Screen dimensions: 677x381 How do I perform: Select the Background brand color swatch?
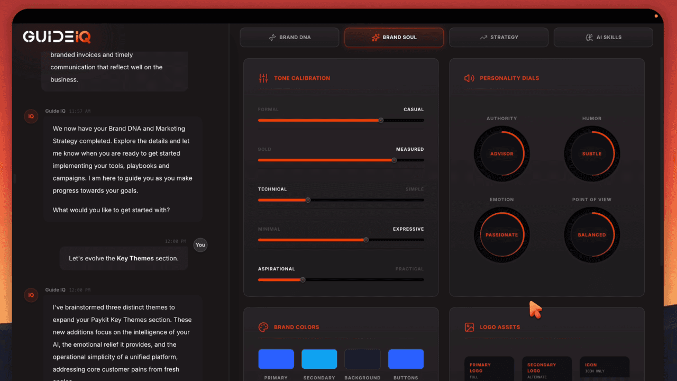[362, 359]
